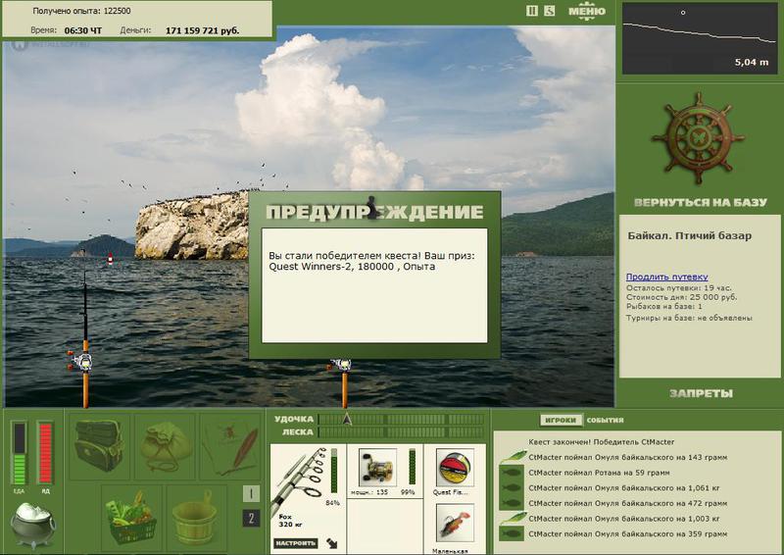The height and width of the screenshot is (555, 784).
Task: Open the notebook with feather icon
Action: pyautogui.click(x=231, y=446)
